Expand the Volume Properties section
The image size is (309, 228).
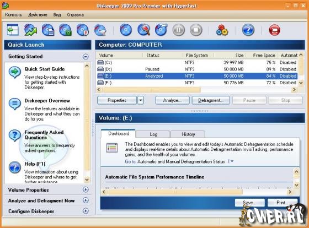click(x=86, y=189)
